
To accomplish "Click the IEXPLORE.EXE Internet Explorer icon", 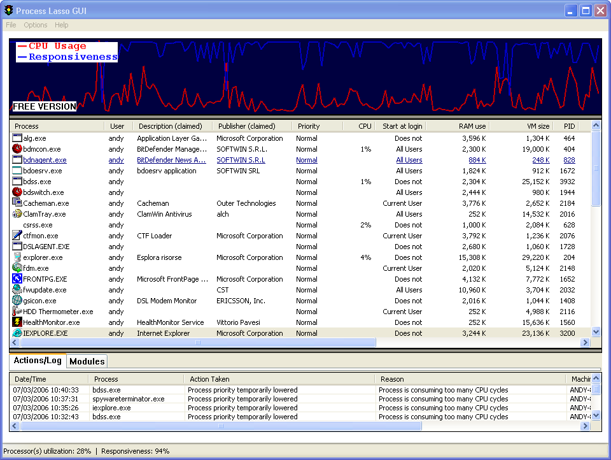I will point(17,333).
